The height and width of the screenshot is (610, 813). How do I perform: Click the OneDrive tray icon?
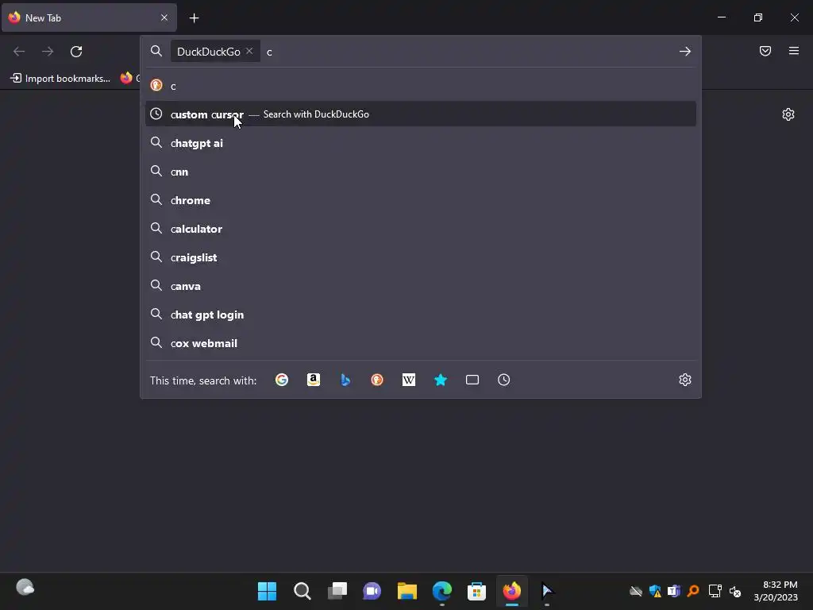[636, 591]
